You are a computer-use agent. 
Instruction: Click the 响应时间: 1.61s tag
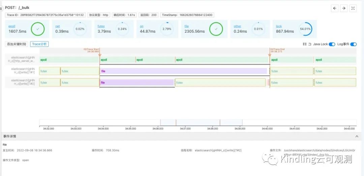pyautogui.click(x=124, y=15)
